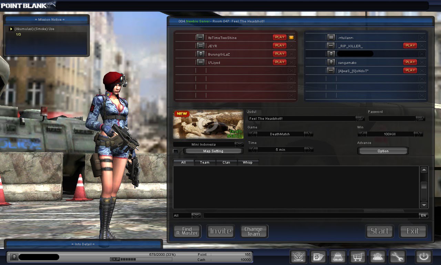Open the Advance Option button

click(x=383, y=151)
